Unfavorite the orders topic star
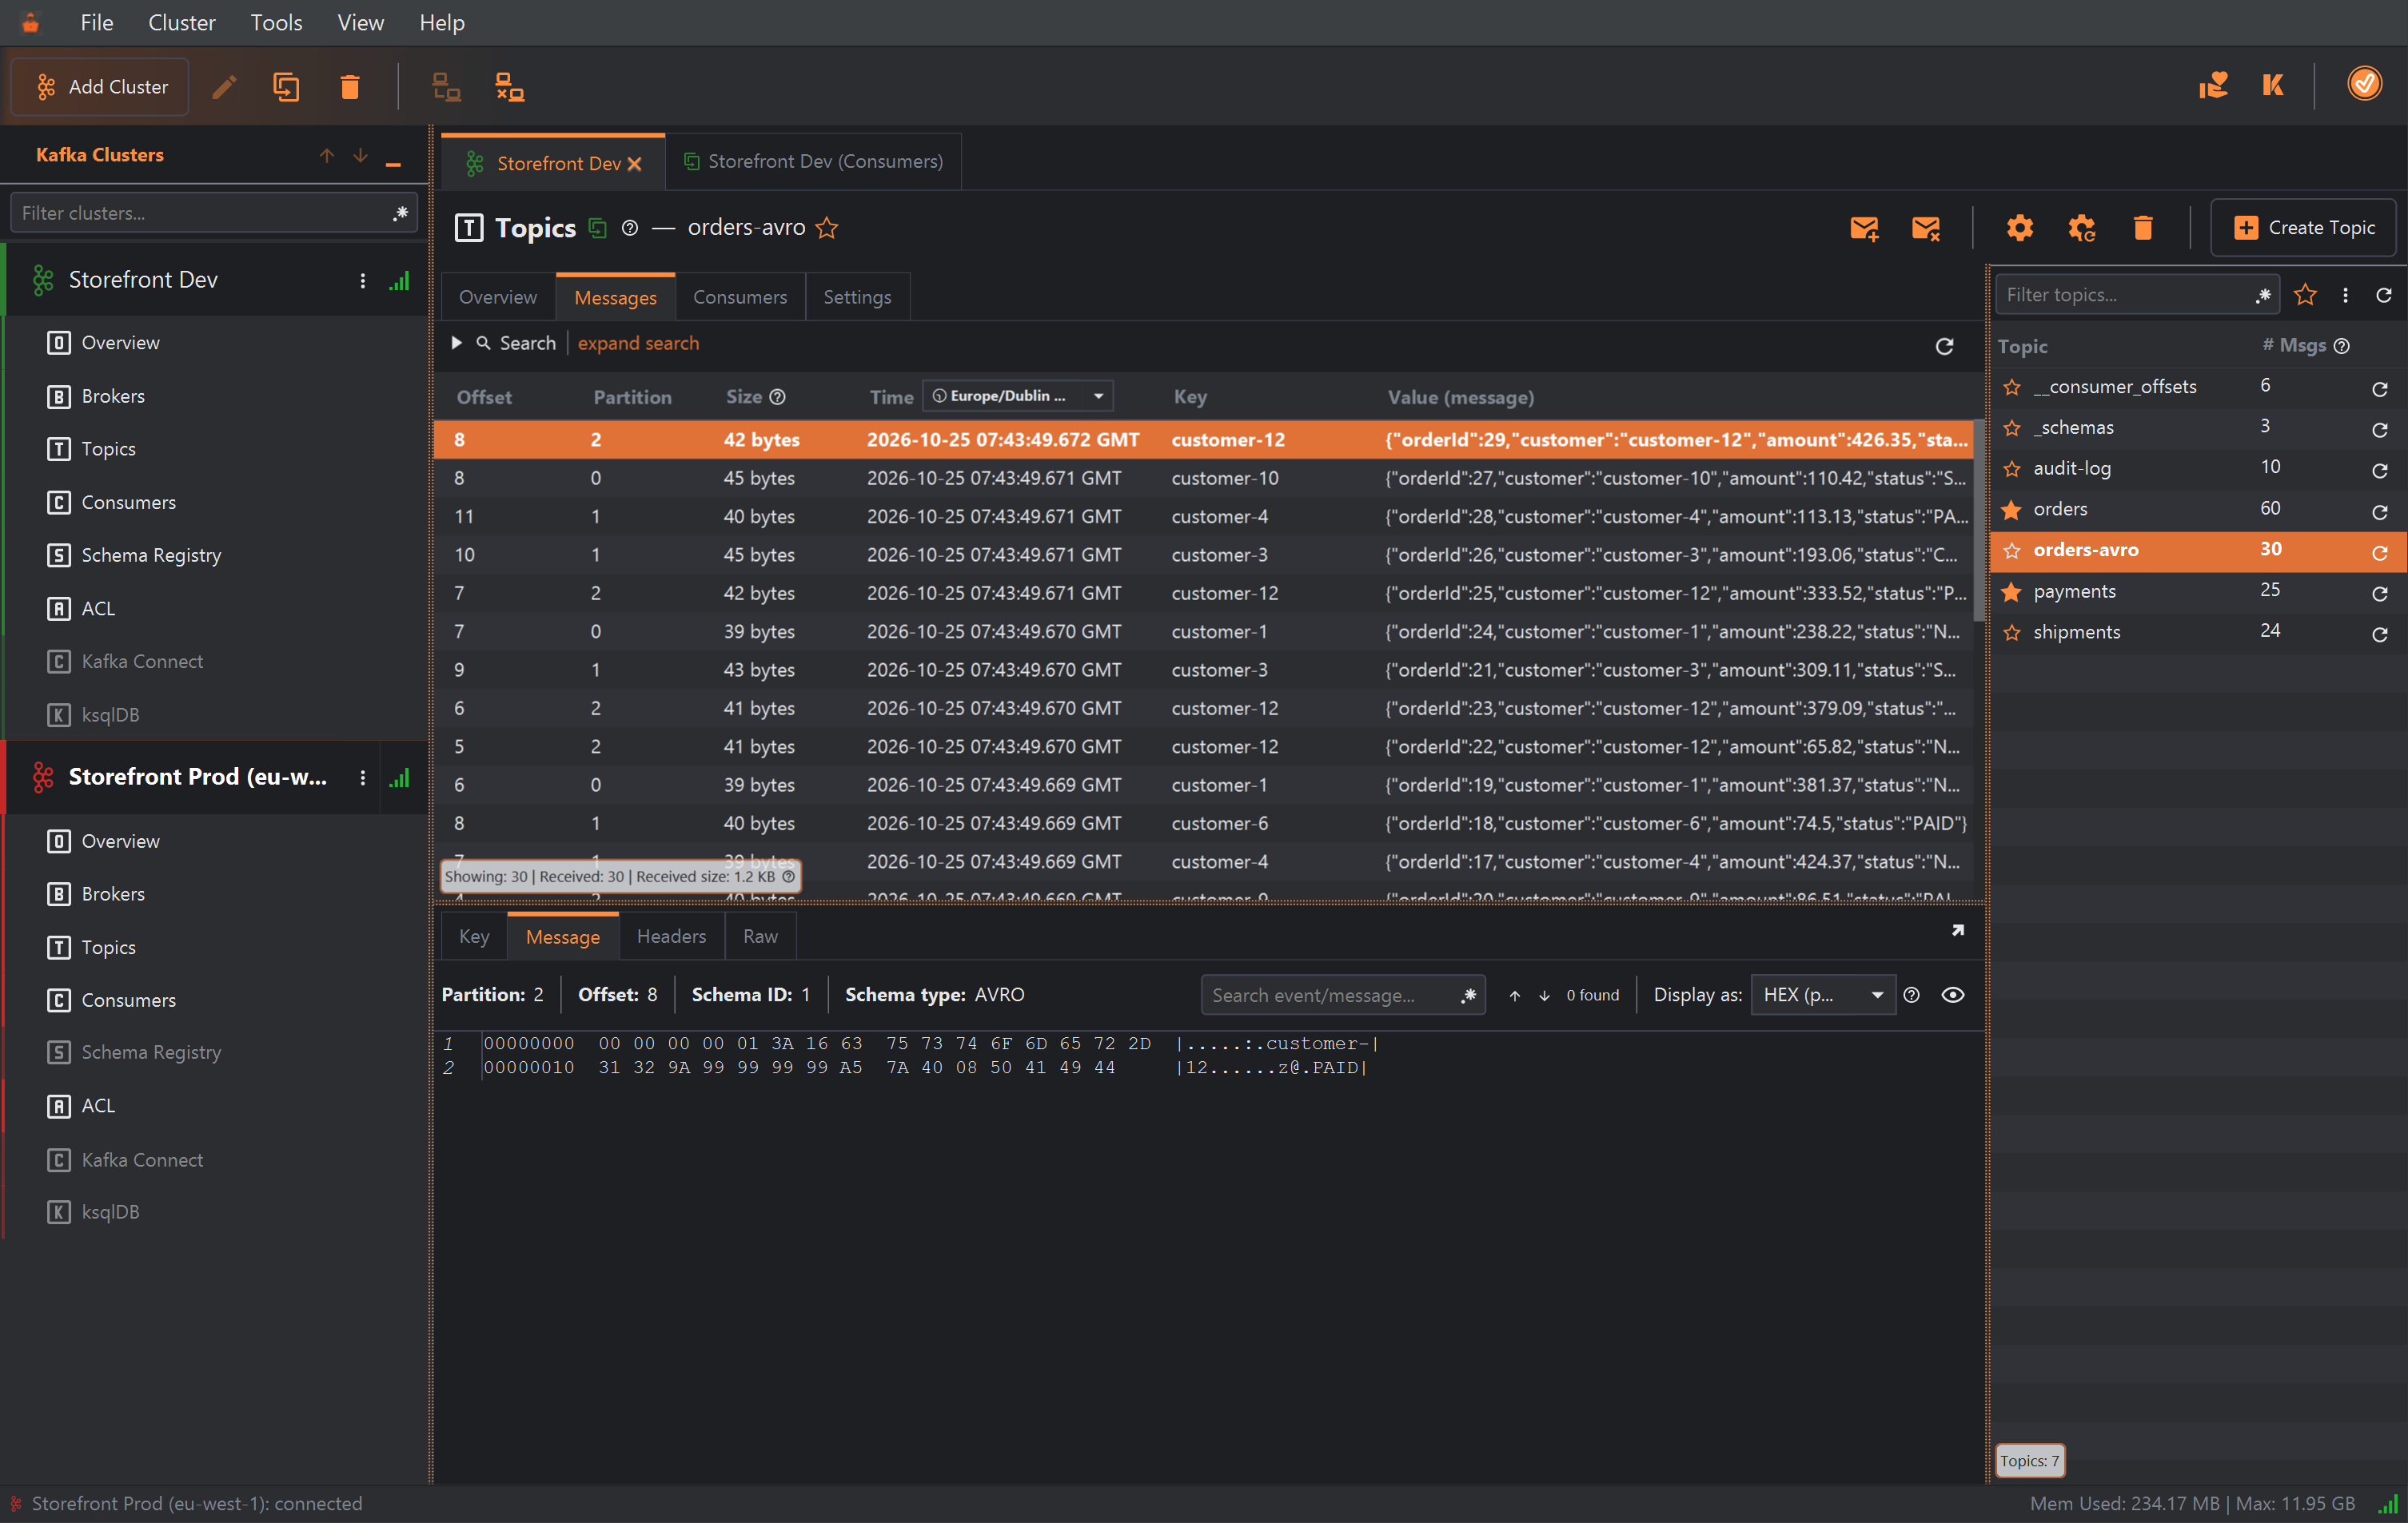This screenshot has width=2408, height=1523. point(2012,510)
